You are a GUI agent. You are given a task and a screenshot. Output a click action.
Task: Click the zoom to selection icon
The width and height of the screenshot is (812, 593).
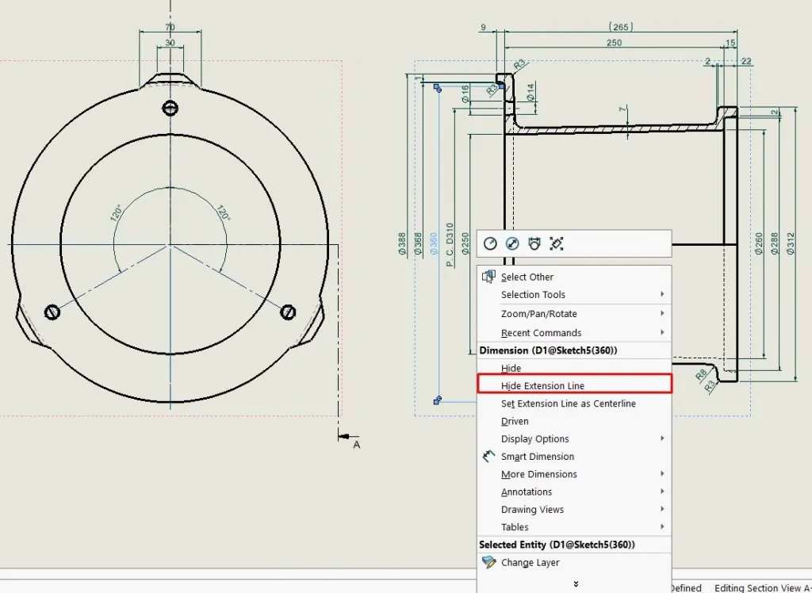coord(557,243)
